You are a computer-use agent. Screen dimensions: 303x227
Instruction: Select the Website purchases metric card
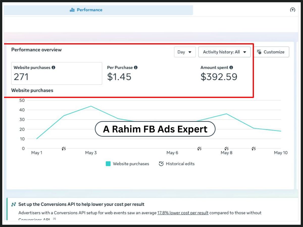point(57,73)
